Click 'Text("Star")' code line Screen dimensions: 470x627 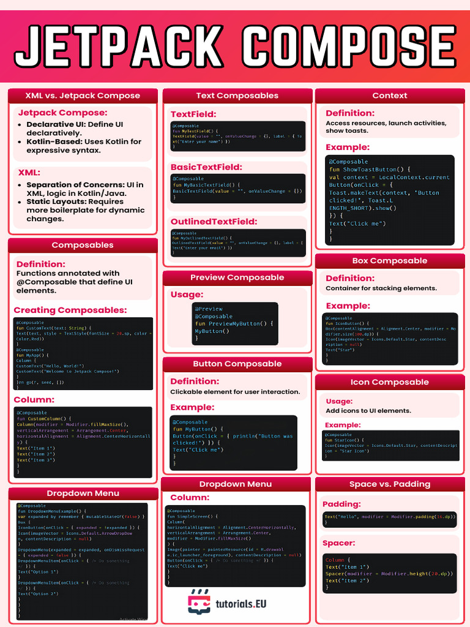tap(340, 350)
